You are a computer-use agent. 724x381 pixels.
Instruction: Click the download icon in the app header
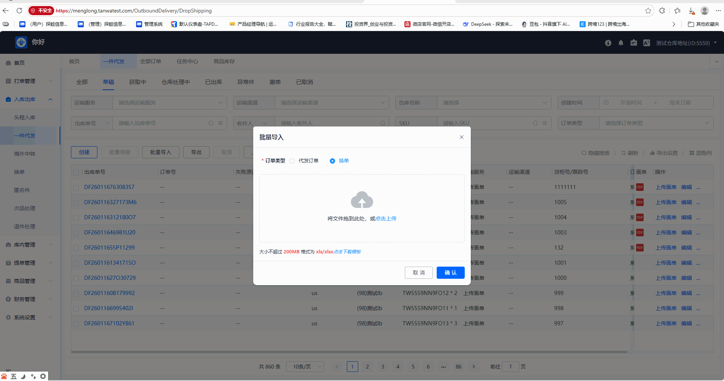point(608,43)
